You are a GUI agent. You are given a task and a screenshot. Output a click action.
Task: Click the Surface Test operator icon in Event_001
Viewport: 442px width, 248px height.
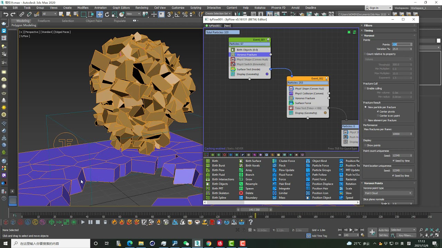[233, 69]
